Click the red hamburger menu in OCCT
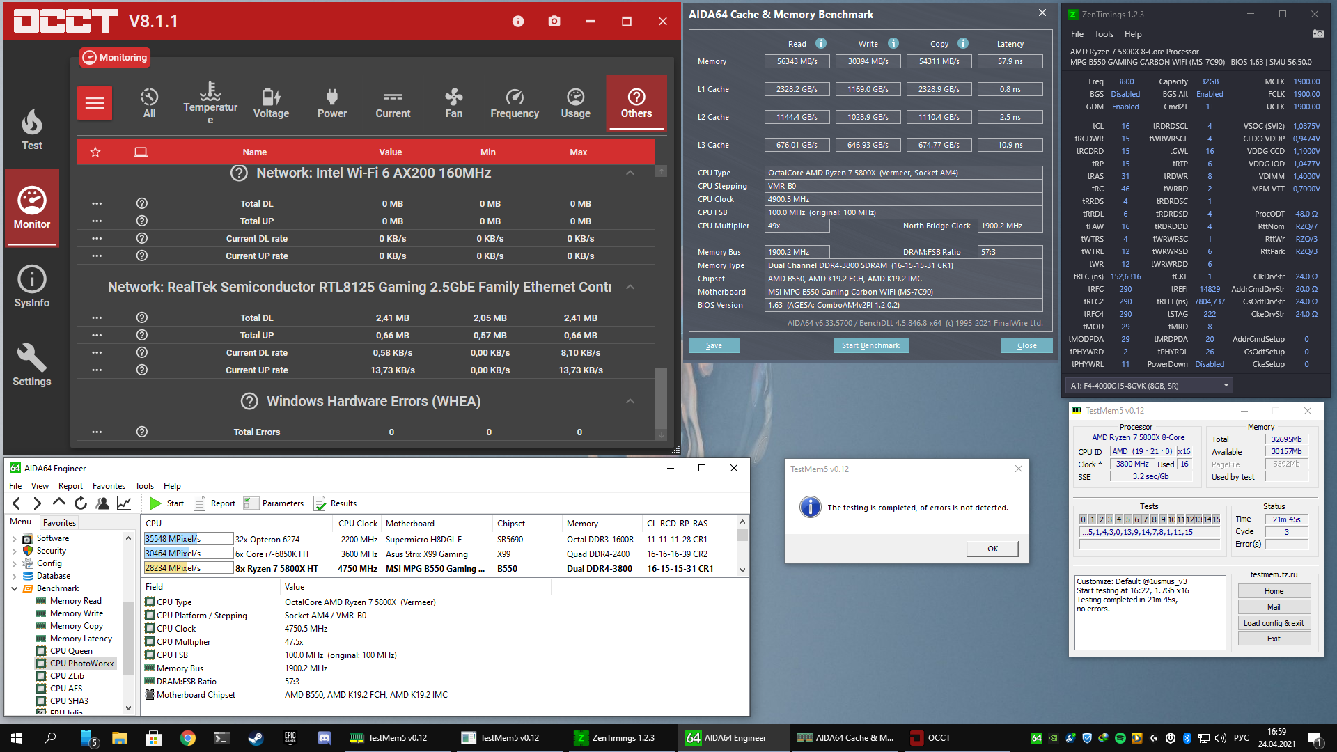Viewport: 1337px width, 752px height. (95, 103)
